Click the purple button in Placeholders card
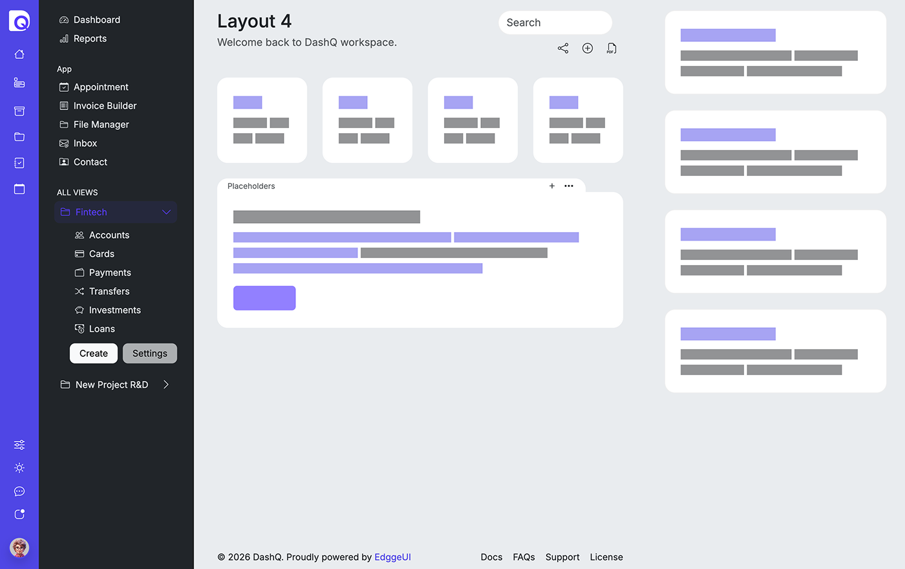905x569 pixels. coord(264,297)
